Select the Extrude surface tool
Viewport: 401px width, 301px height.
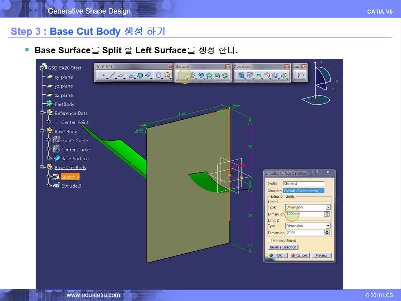[x=185, y=76]
